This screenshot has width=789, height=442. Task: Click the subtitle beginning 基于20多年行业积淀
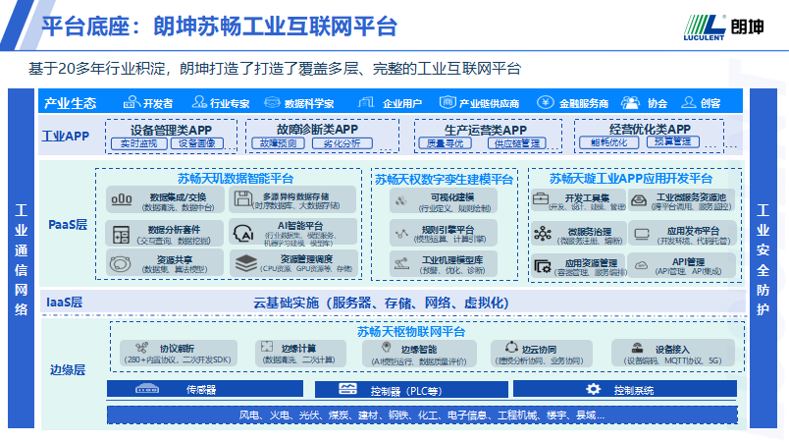(274, 69)
